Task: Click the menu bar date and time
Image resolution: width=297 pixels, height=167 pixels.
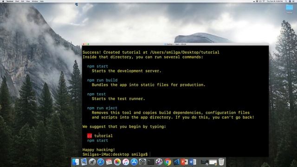Action: (275, 1)
